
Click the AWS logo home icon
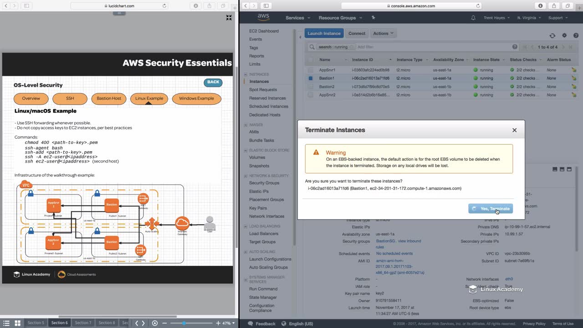click(263, 18)
